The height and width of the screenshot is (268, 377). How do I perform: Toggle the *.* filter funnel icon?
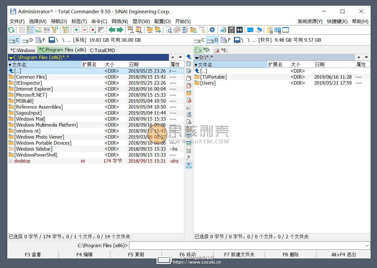(189, 165)
